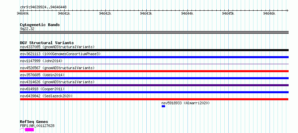Click the nsv4337085 gnomAD black variant bar
298x133 pixels.
154,50
